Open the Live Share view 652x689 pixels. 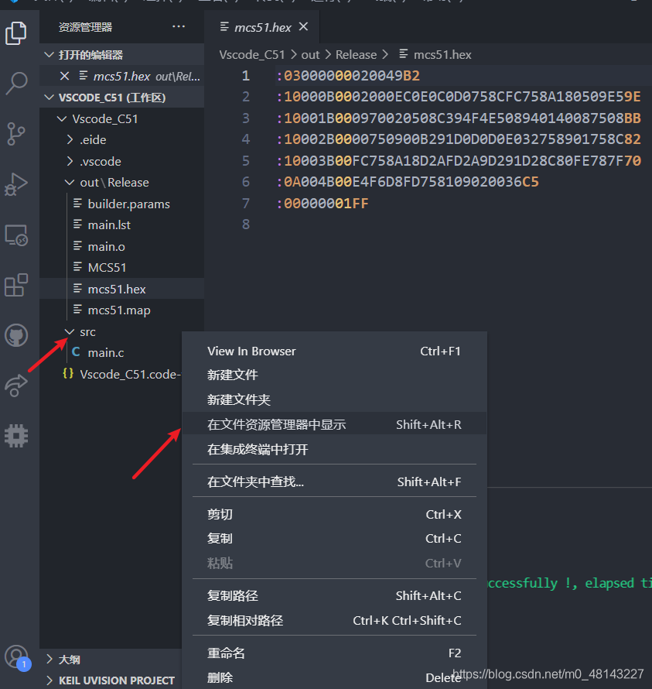(x=16, y=386)
